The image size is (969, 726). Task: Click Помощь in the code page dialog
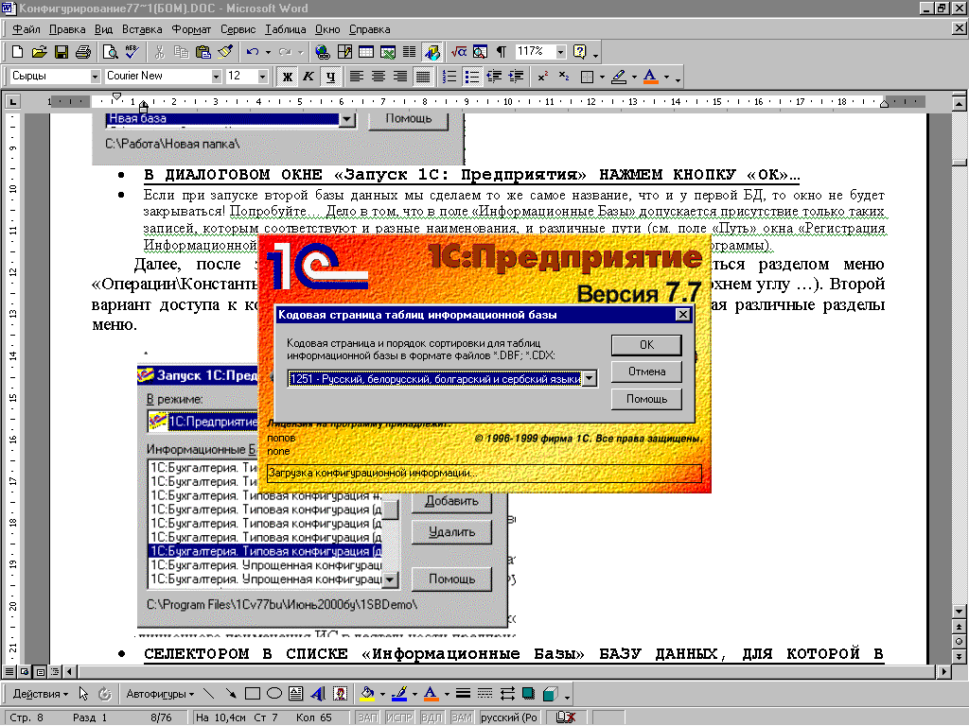[x=646, y=399]
